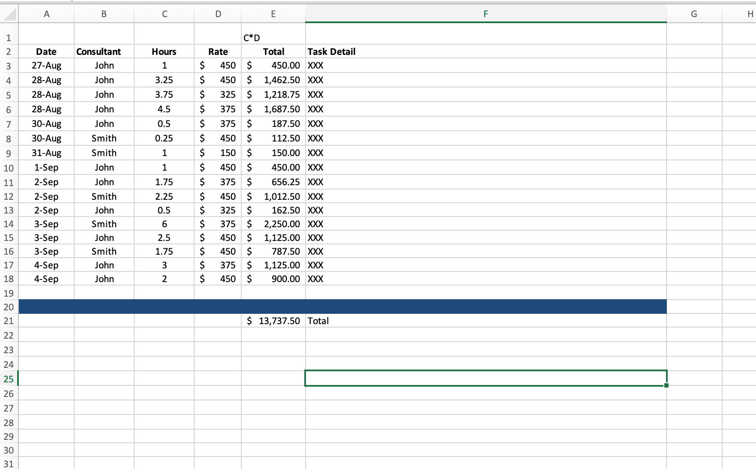756x469 pixels.
Task: Select hours cell showing 4.5
Action: pyautogui.click(x=164, y=109)
